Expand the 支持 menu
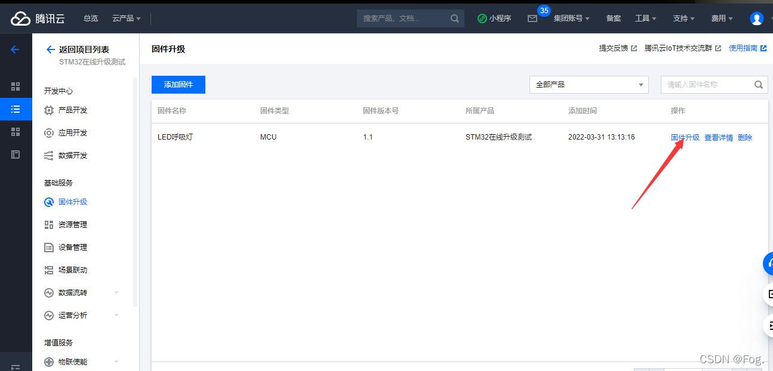 pos(683,18)
